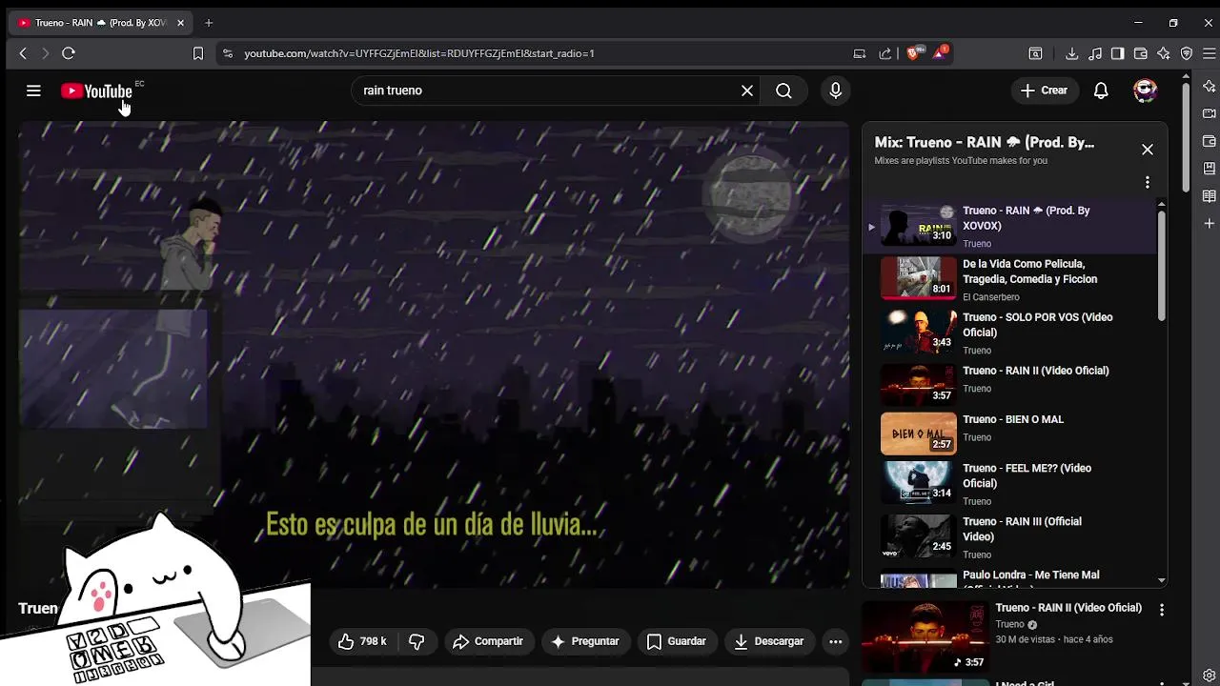This screenshot has height=686, width=1220.
Task: Open the Brave main menu hamburger
Action: pyautogui.click(x=1210, y=53)
